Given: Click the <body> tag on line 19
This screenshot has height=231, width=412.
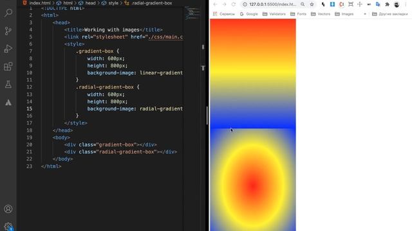Looking at the screenshot, I should [x=61, y=137].
